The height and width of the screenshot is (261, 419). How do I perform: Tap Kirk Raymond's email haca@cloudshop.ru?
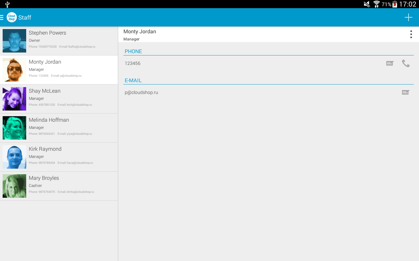coord(75,163)
